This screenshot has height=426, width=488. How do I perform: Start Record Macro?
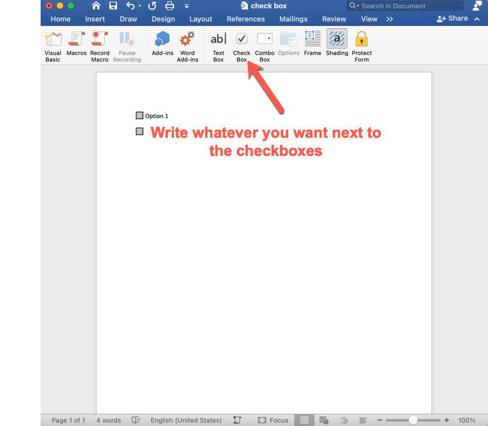tap(99, 47)
